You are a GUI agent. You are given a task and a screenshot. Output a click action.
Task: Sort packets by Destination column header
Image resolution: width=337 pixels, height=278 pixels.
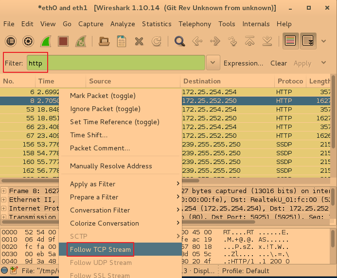coord(202,81)
